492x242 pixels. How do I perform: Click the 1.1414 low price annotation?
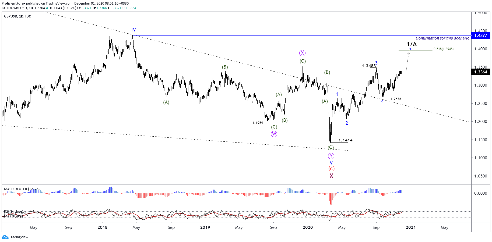[x=346, y=140]
